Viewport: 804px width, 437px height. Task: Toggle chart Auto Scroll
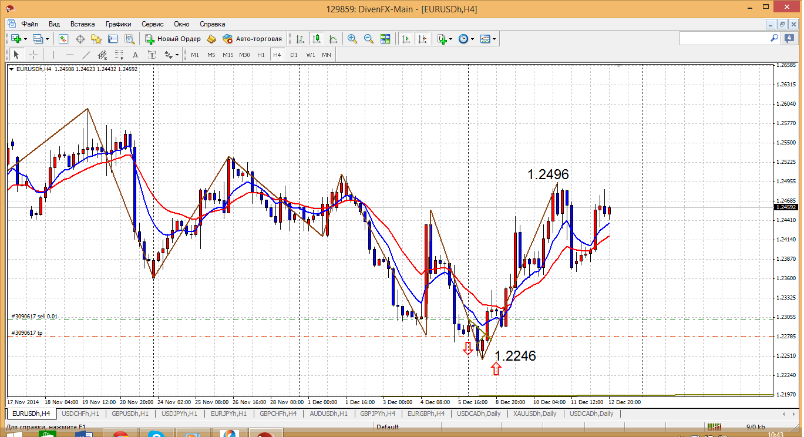405,39
